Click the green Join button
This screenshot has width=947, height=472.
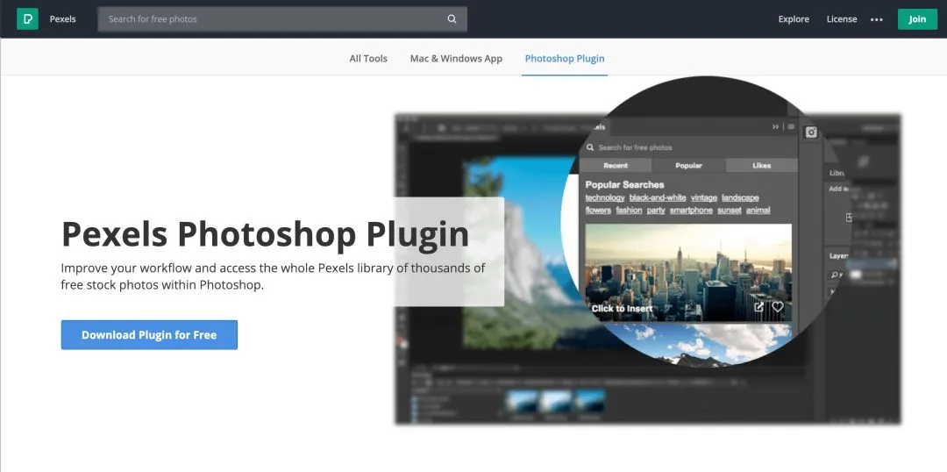917,18
